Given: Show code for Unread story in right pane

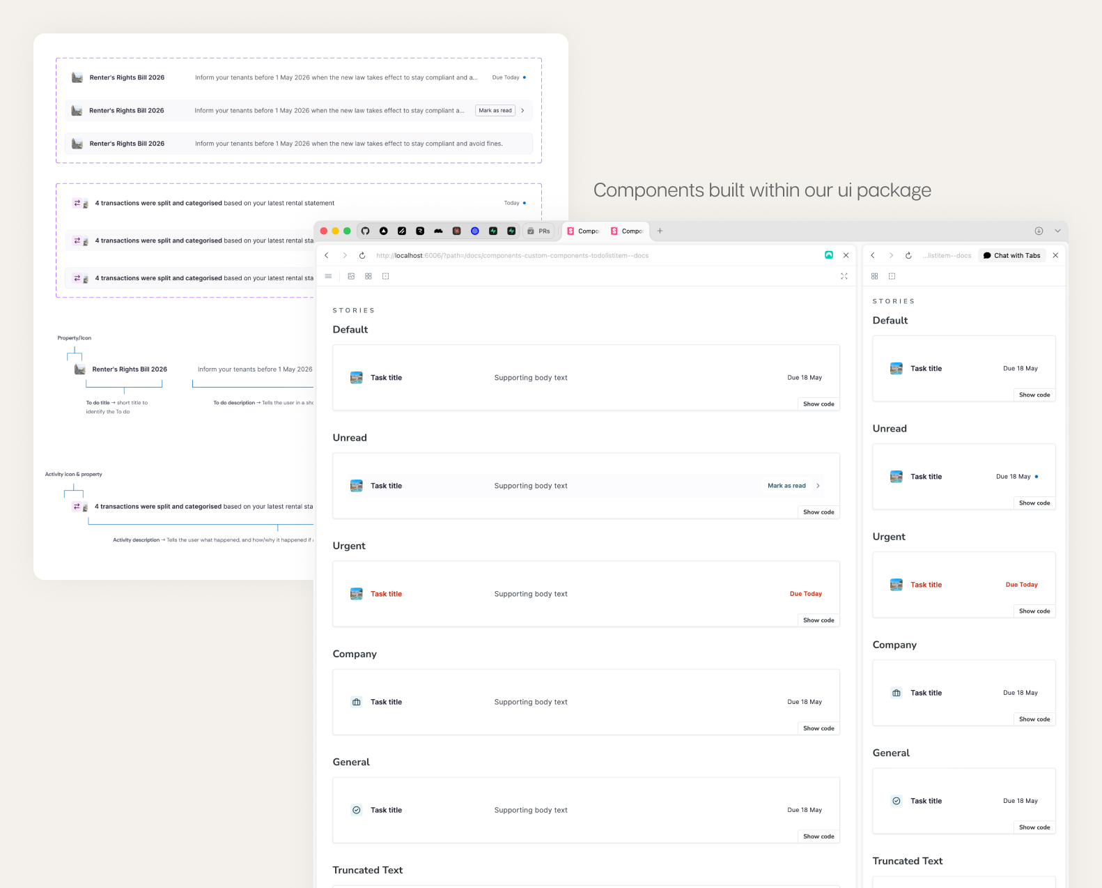Looking at the screenshot, I should point(1034,503).
